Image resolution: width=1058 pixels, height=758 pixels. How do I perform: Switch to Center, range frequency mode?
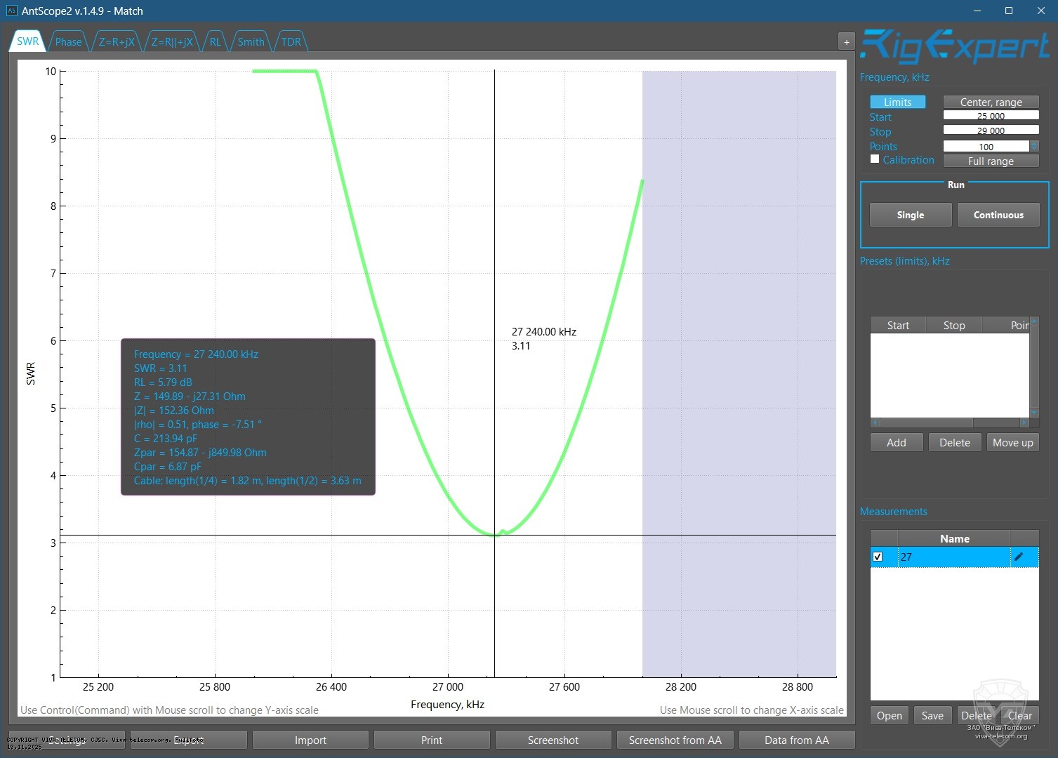tap(990, 101)
